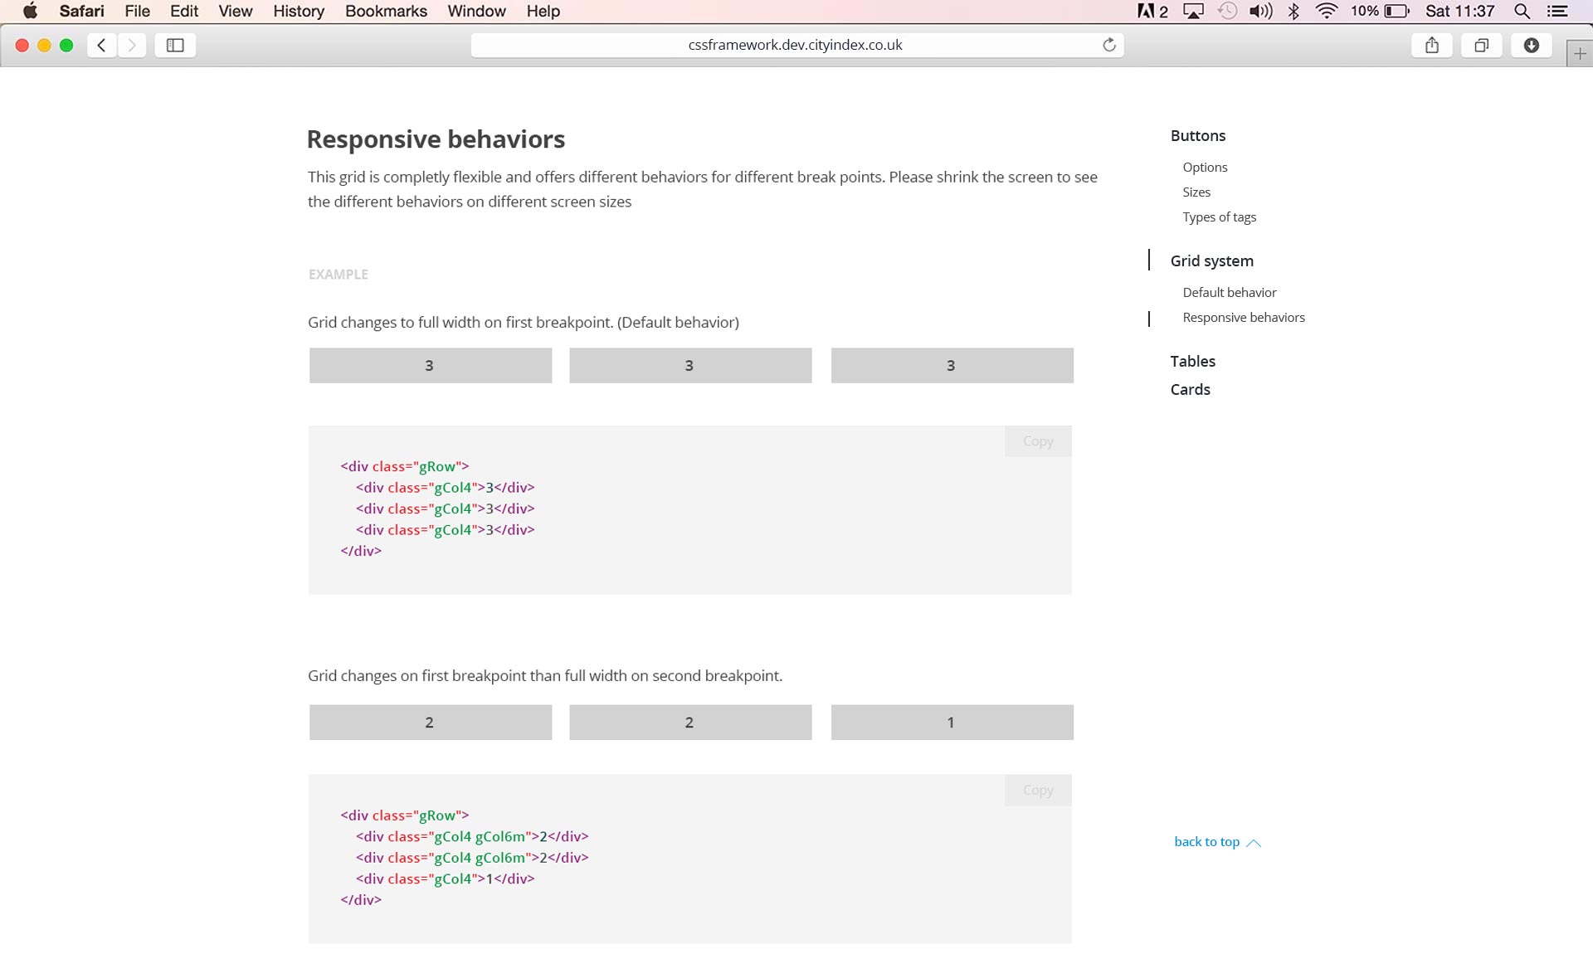Go to Types of tags section
Viewport: 1593px width, 954px height.
click(1219, 217)
